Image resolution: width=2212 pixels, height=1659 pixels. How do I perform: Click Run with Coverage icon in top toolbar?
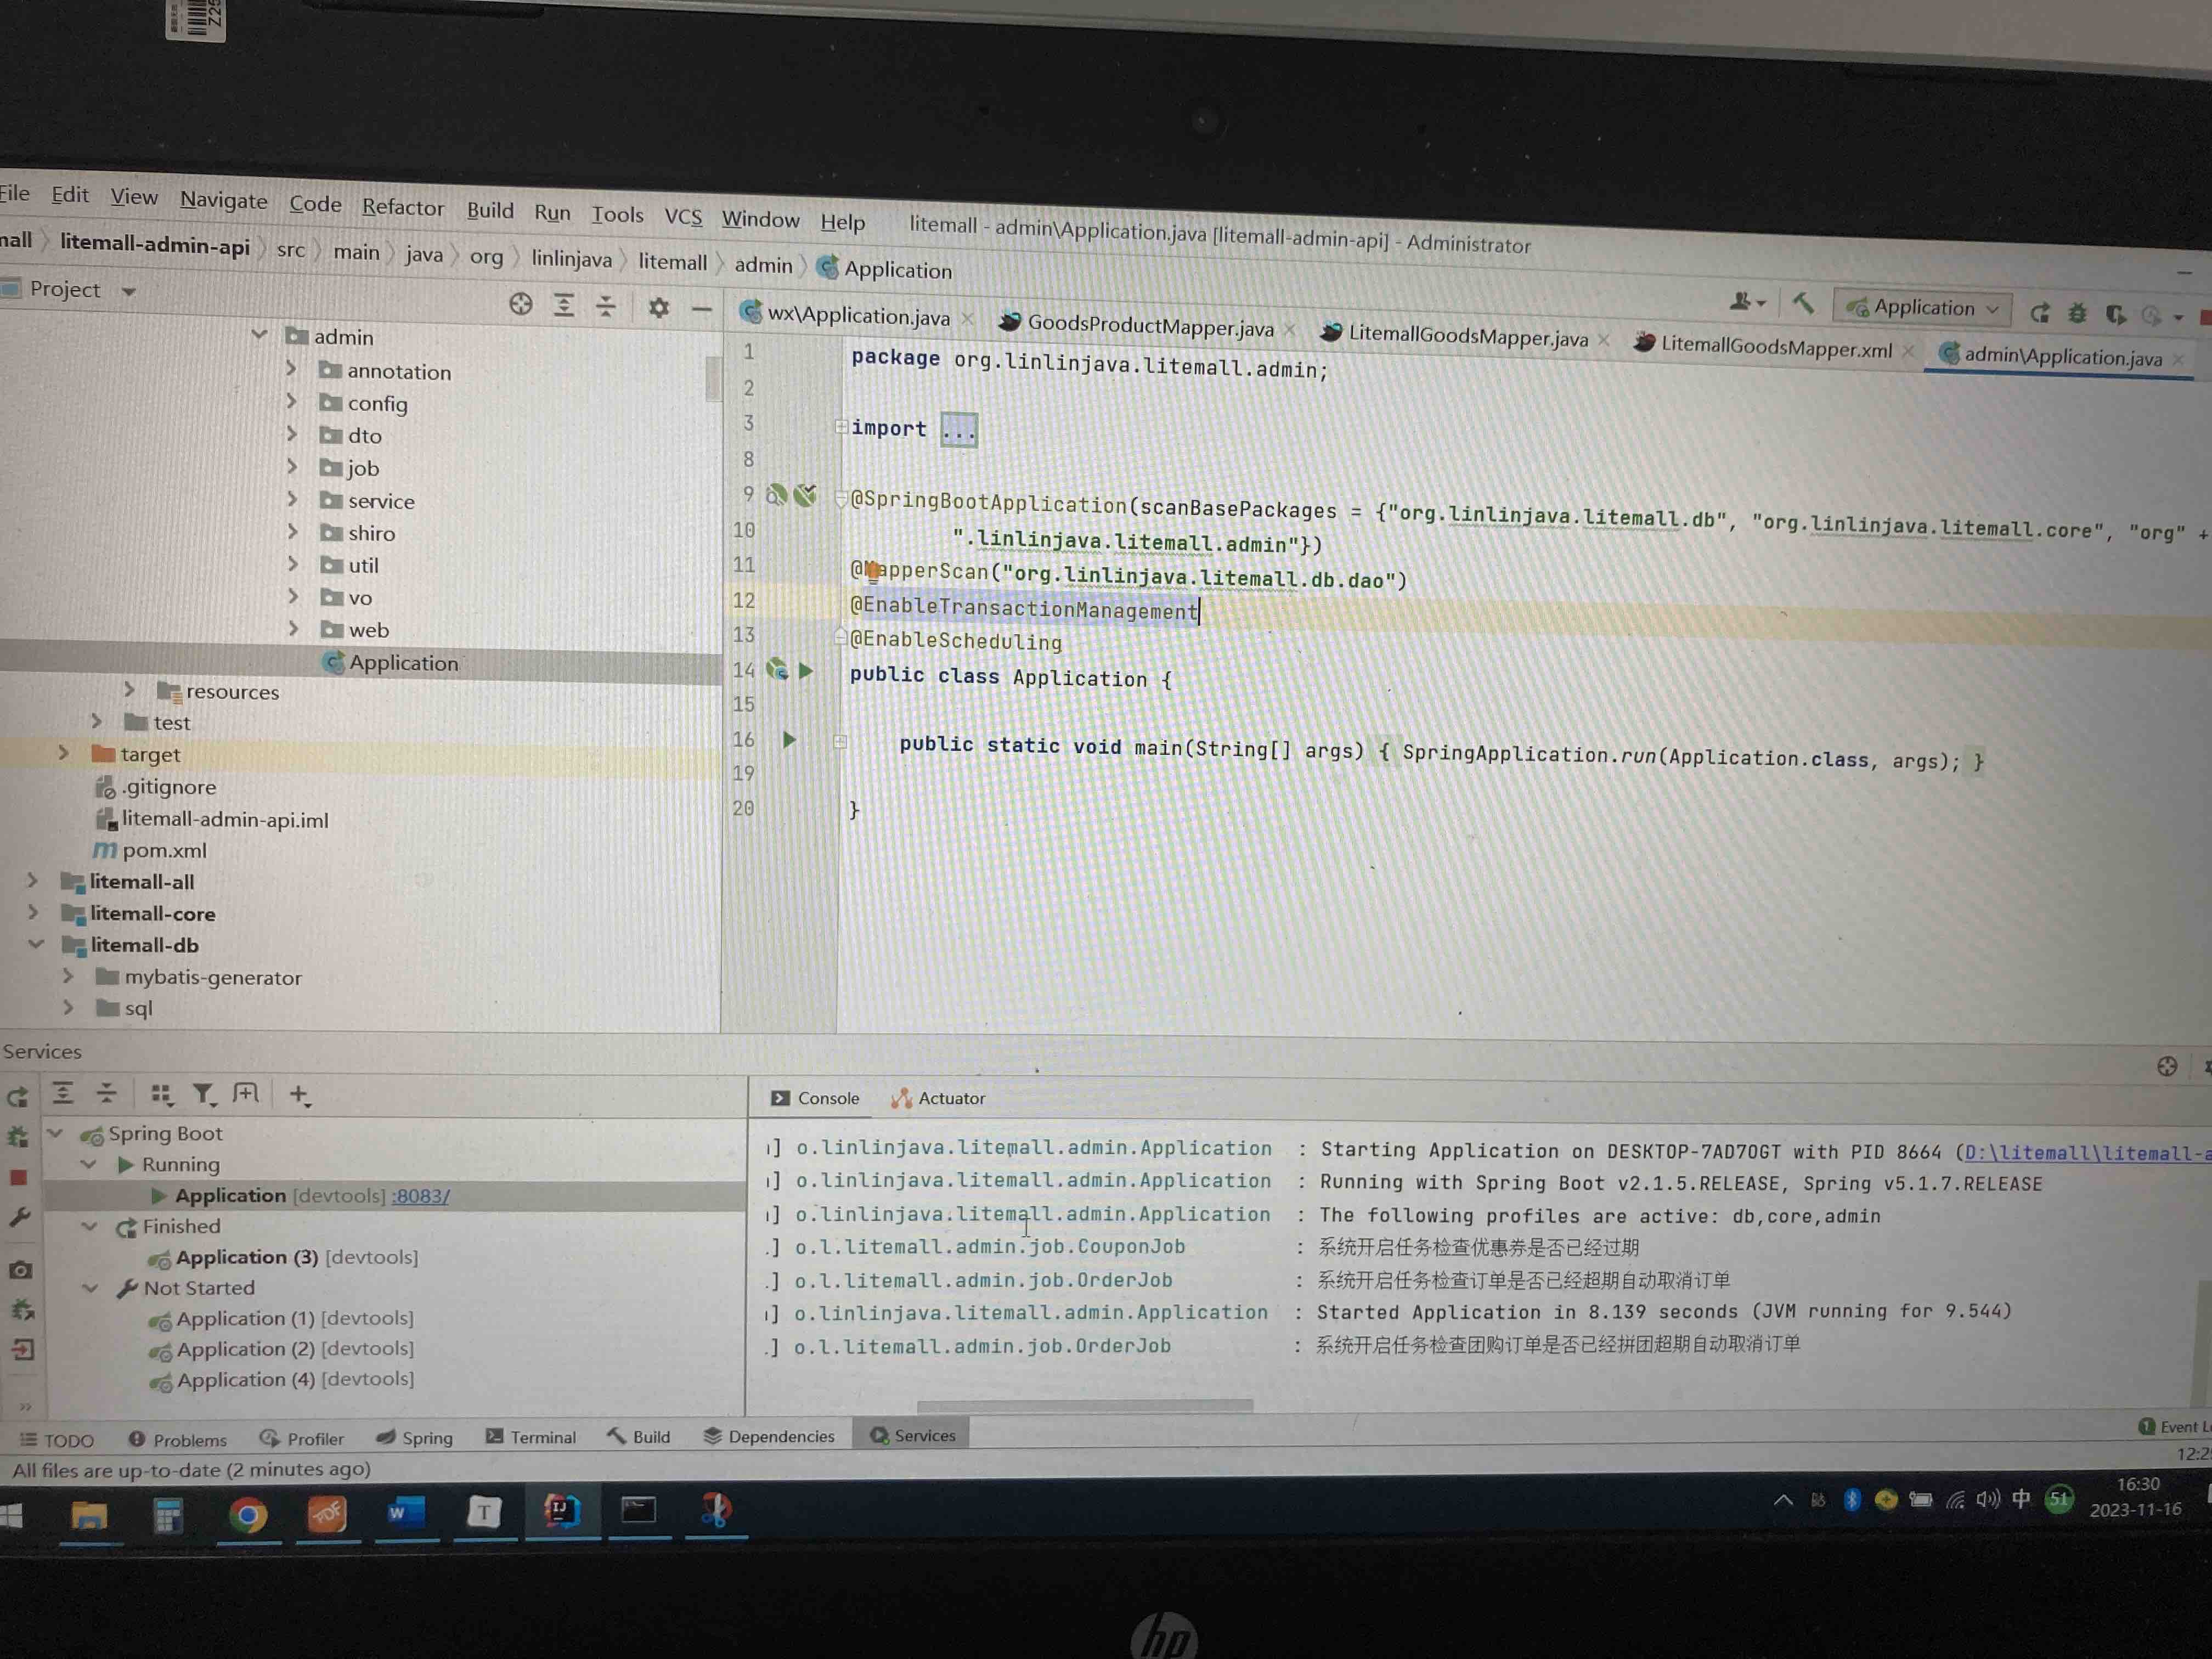pyautogui.click(x=2115, y=315)
